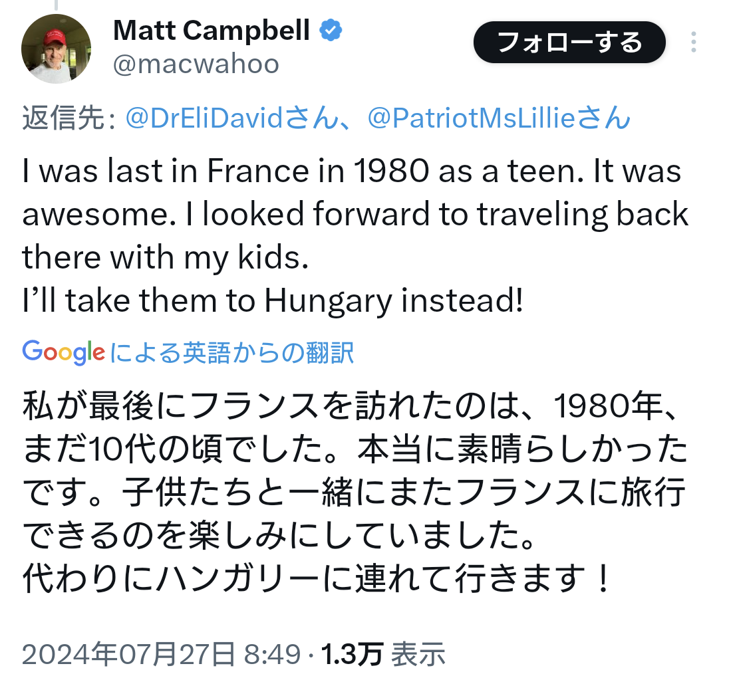Screen dimensions: 729x684
Task: Click the line 'I'll take them to Hungary instead!'
Action: click(273, 301)
